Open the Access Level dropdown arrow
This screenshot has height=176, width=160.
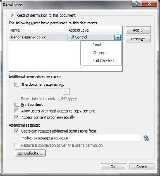118,38
